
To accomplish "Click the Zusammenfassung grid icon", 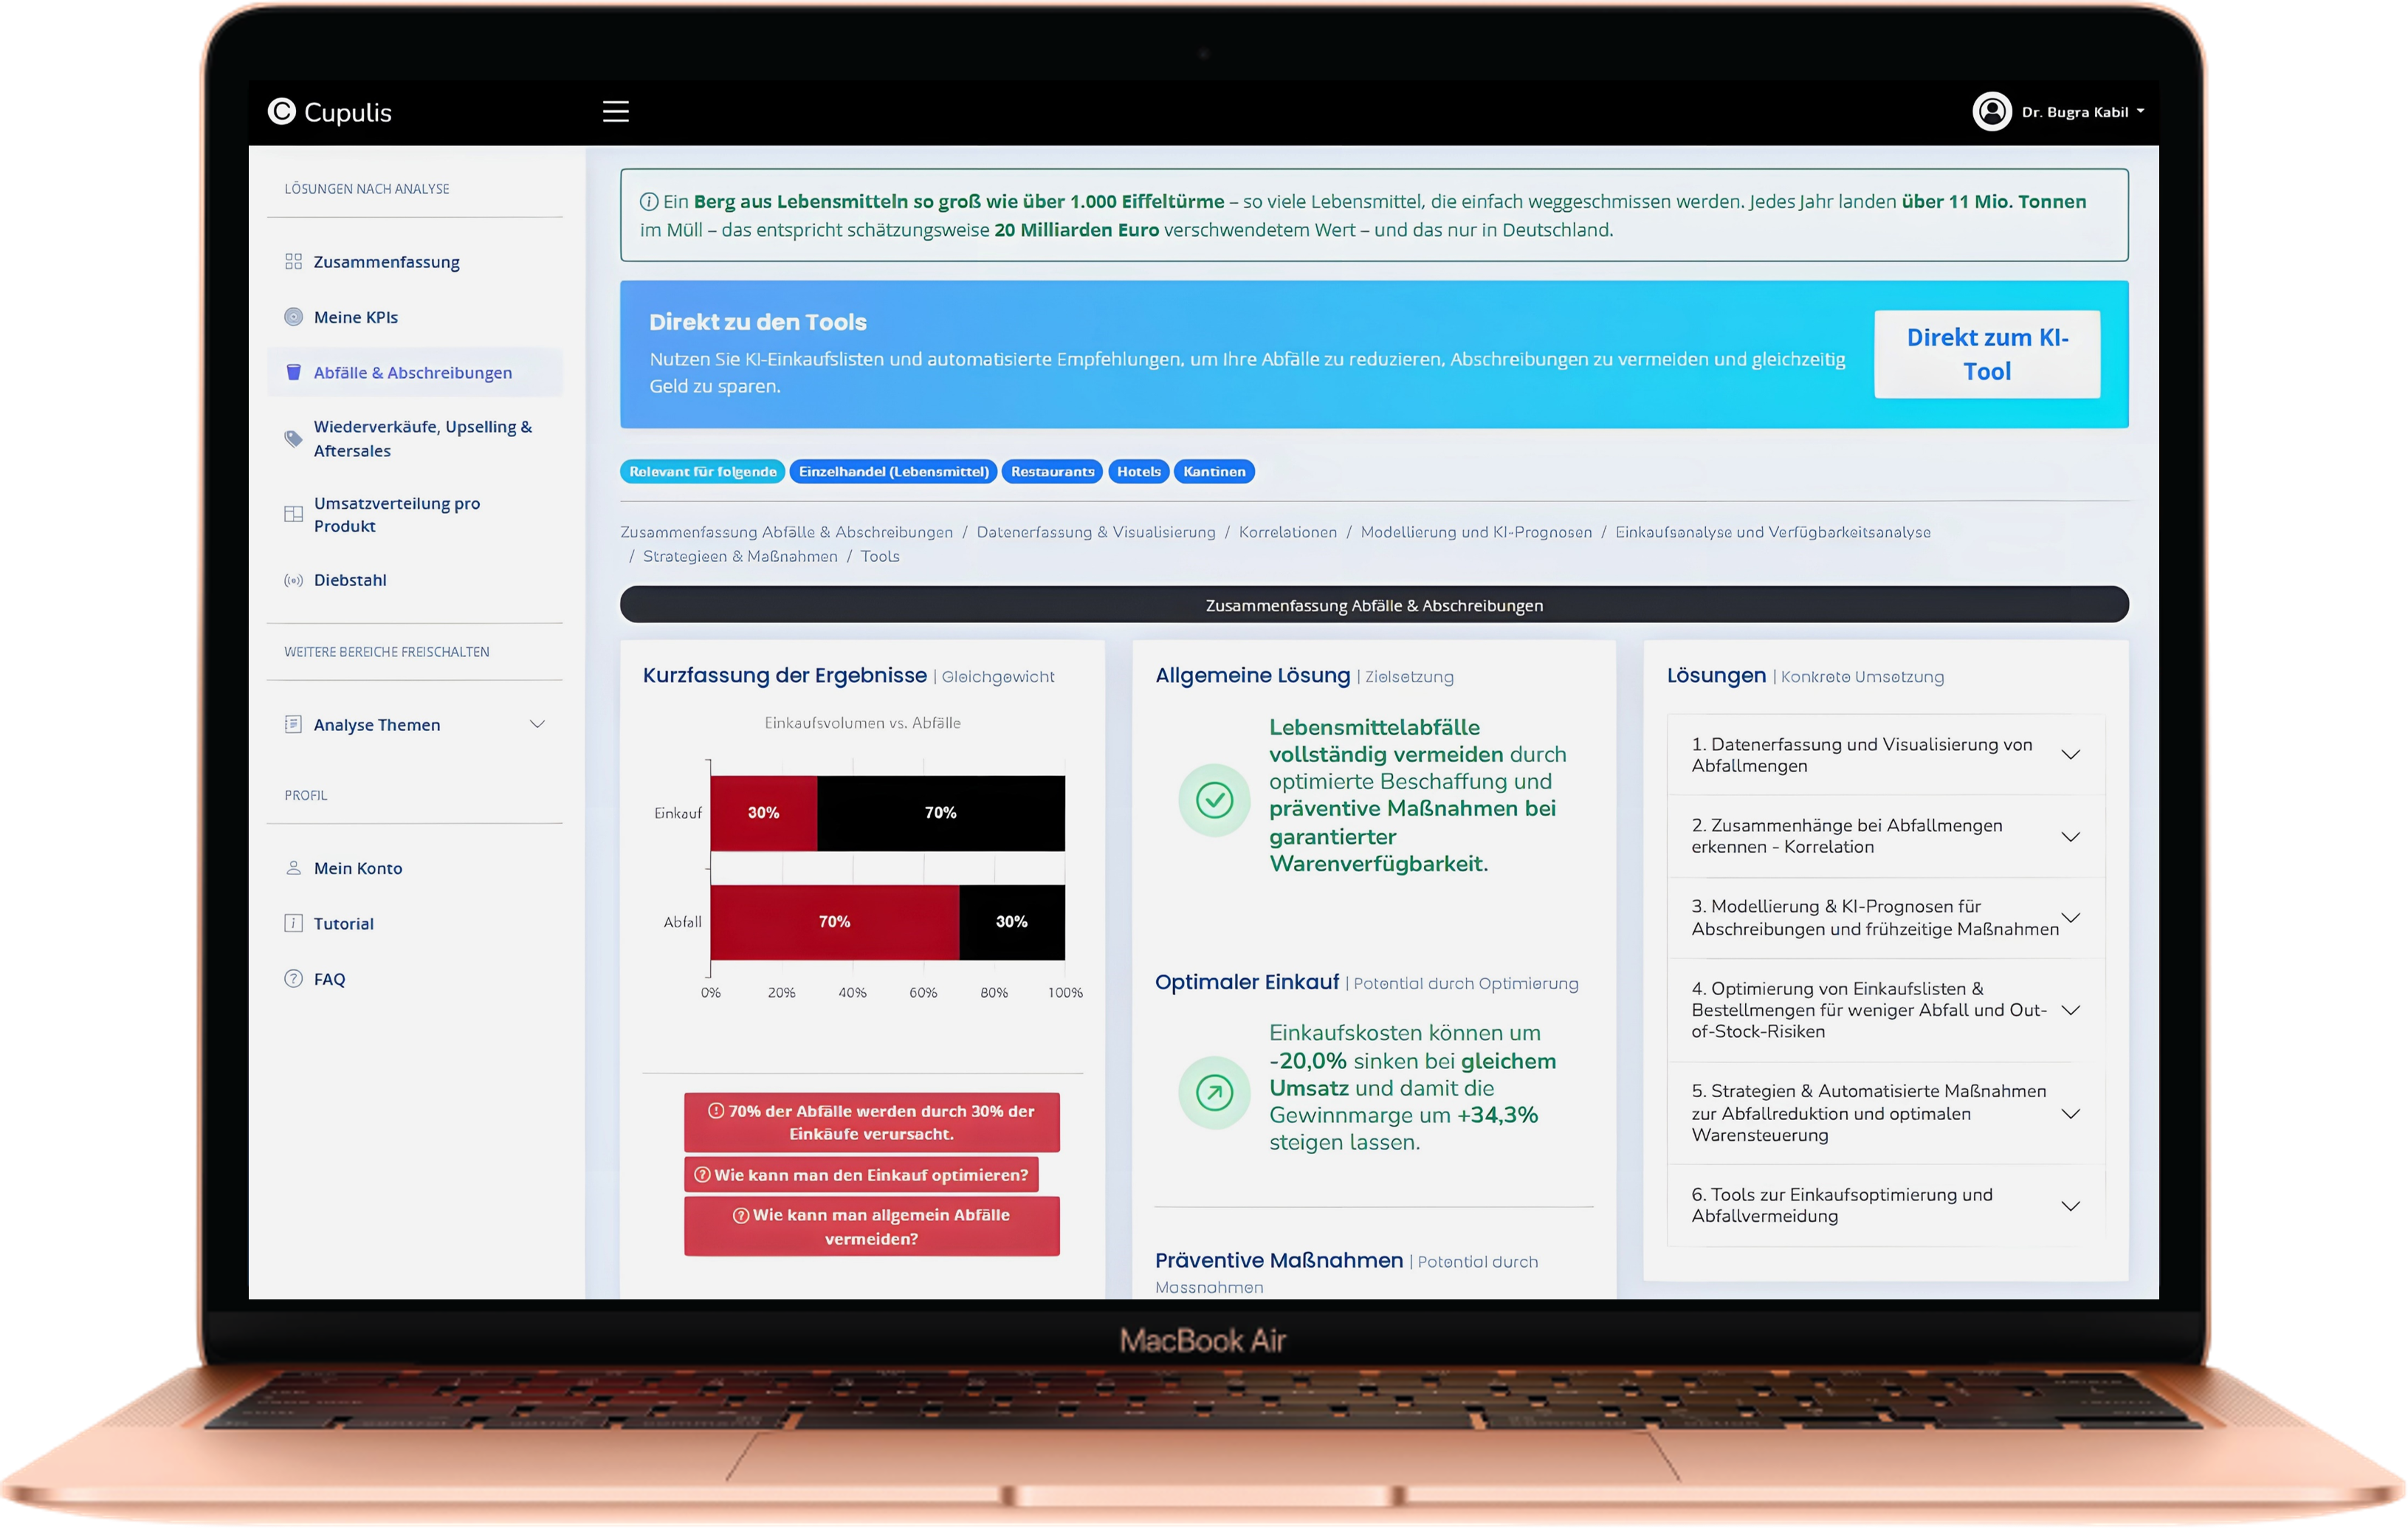I will 293,261.
